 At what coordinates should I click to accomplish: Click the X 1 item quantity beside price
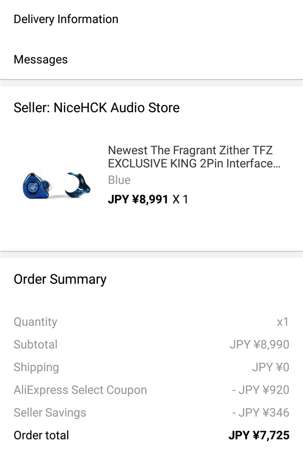coord(180,199)
